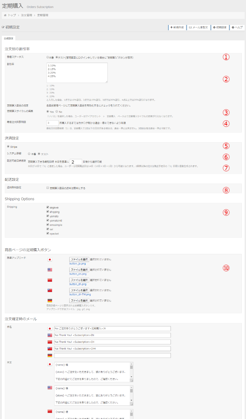
Task: Select No for subscription cycle editing
Action: coord(57,112)
